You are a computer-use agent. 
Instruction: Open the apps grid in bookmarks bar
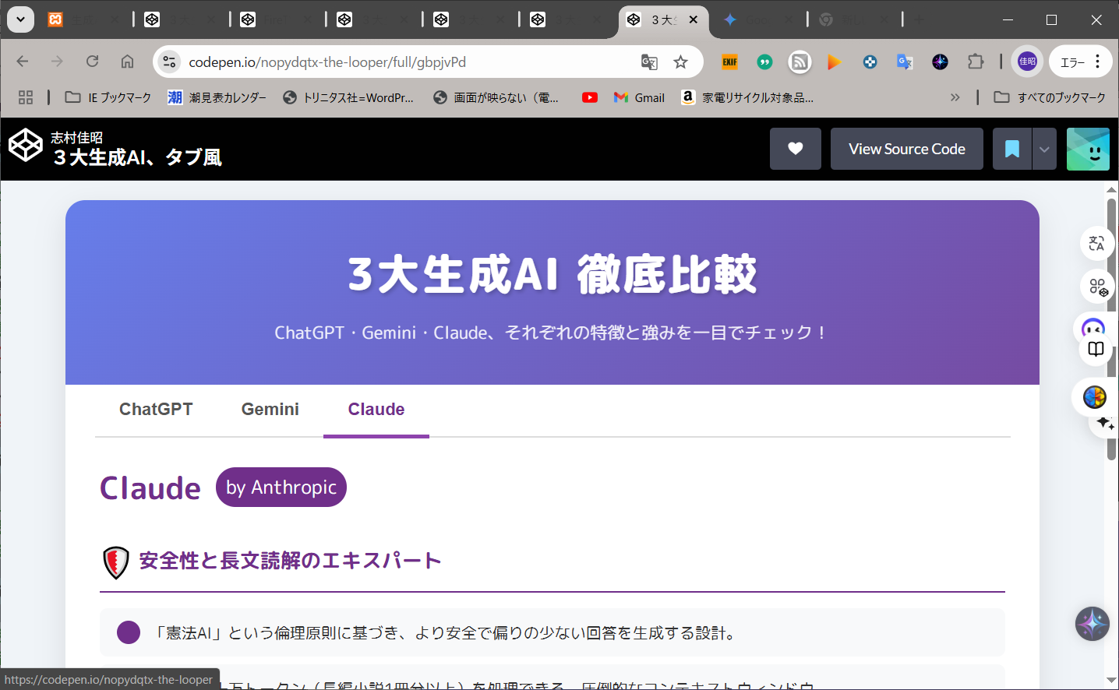(26, 97)
